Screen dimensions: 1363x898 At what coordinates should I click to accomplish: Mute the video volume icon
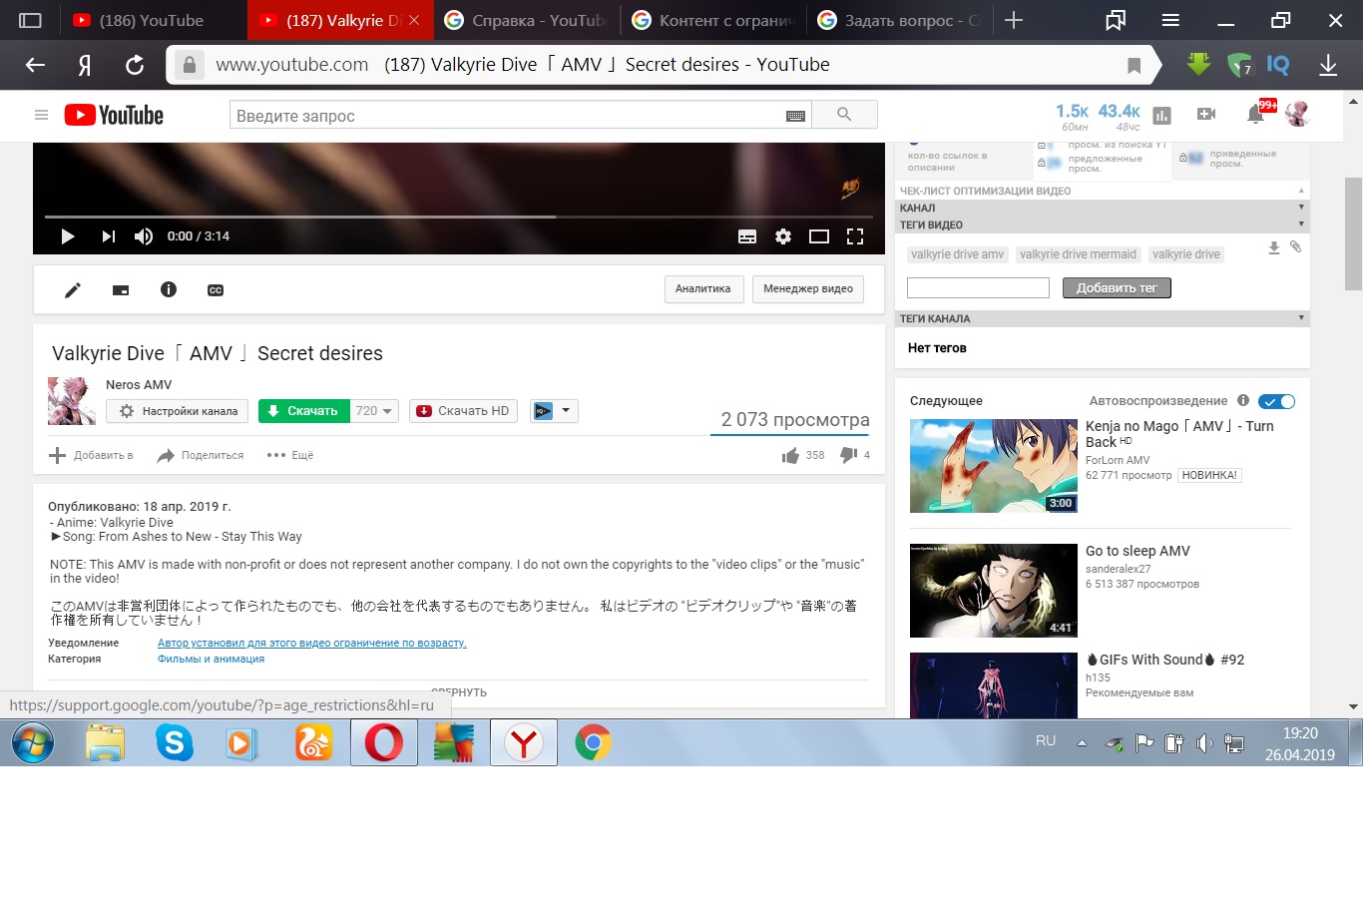point(144,236)
